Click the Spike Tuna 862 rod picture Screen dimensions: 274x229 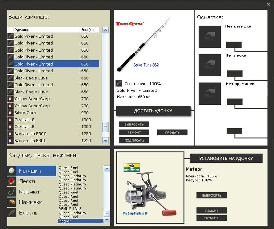click(144, 45)
